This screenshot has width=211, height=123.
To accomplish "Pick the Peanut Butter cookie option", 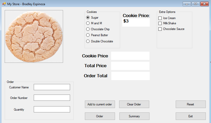I will click(x=88, y=35).
